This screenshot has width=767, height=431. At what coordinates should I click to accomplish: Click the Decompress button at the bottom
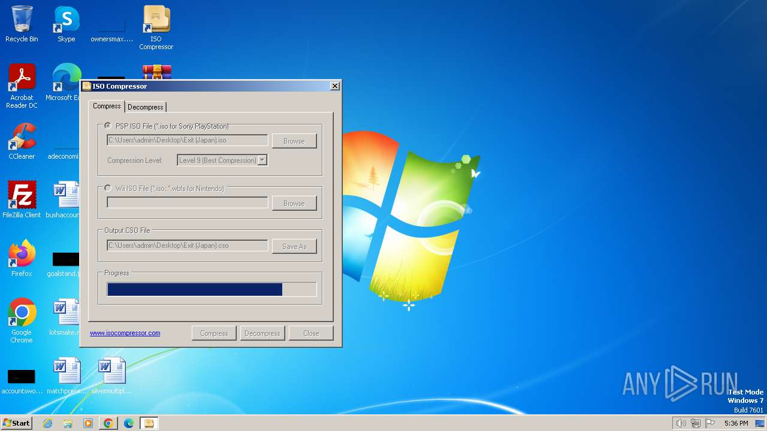coord(262,333)
